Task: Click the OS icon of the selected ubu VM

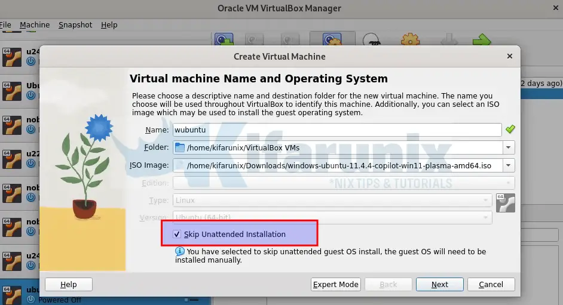Action: coord(12,295)
